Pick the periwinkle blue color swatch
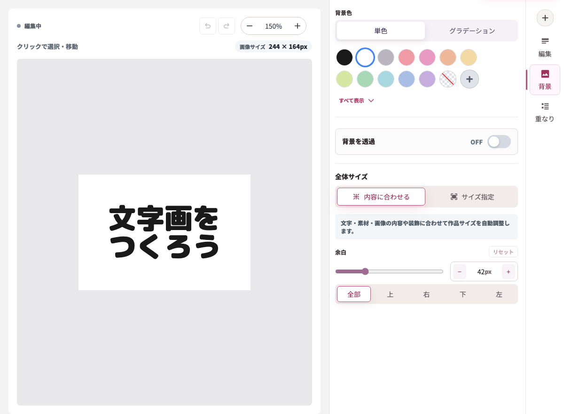Viewport: 564px width, 414px height. (407, 79)
